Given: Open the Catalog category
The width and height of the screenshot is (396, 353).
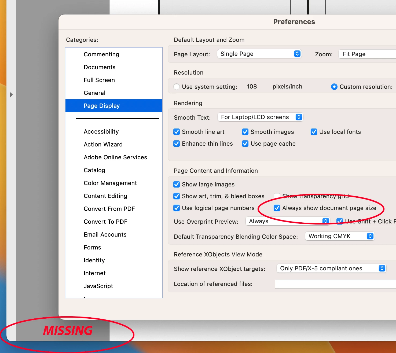Looking at the screenshot, I should click(114, 170).
